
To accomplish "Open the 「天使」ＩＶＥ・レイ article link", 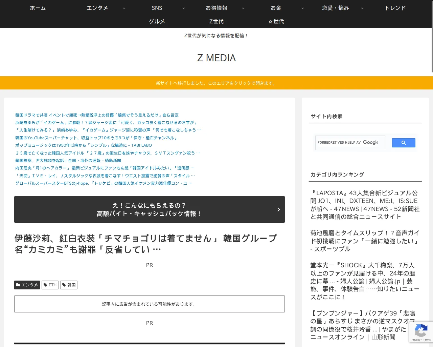I will coord(105,176).
